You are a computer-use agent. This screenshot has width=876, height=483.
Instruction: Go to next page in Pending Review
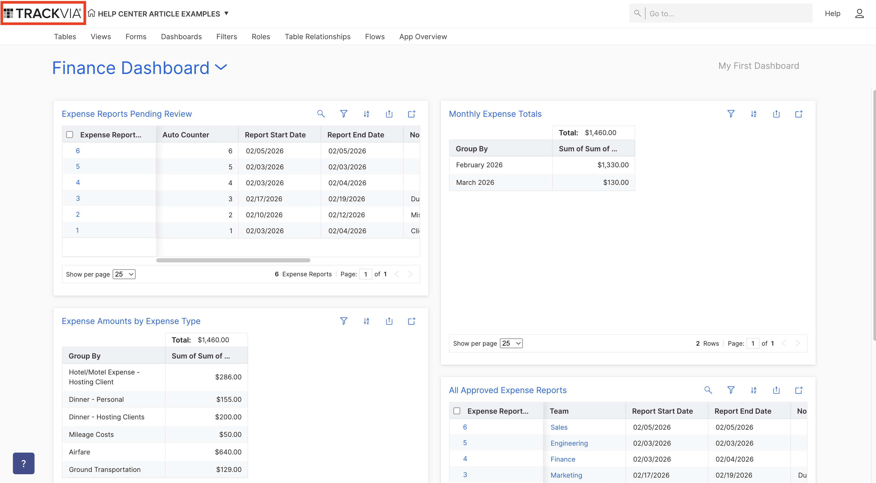tap(410, 274)
